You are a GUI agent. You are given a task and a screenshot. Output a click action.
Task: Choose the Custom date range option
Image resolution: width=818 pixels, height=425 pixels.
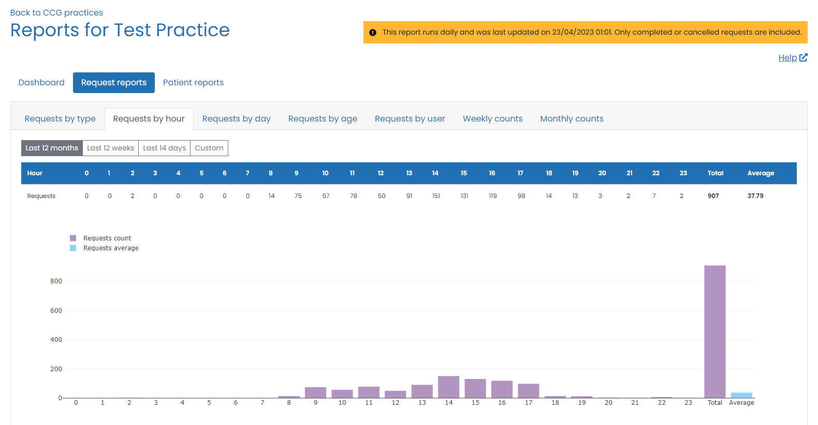[x=209, y=148]
